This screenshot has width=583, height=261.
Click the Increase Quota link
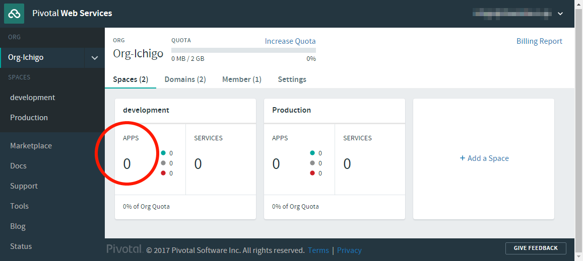point(290,41)
